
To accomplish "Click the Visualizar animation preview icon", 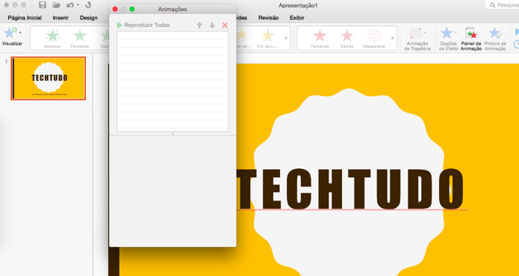I will click(10, 33).
